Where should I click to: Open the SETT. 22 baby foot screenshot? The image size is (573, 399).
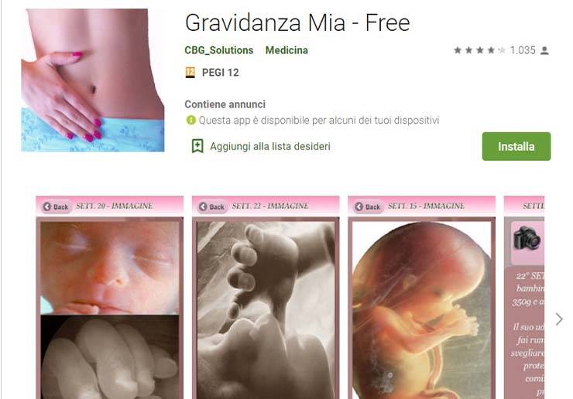pyautogui.click(x=266, y=298)
